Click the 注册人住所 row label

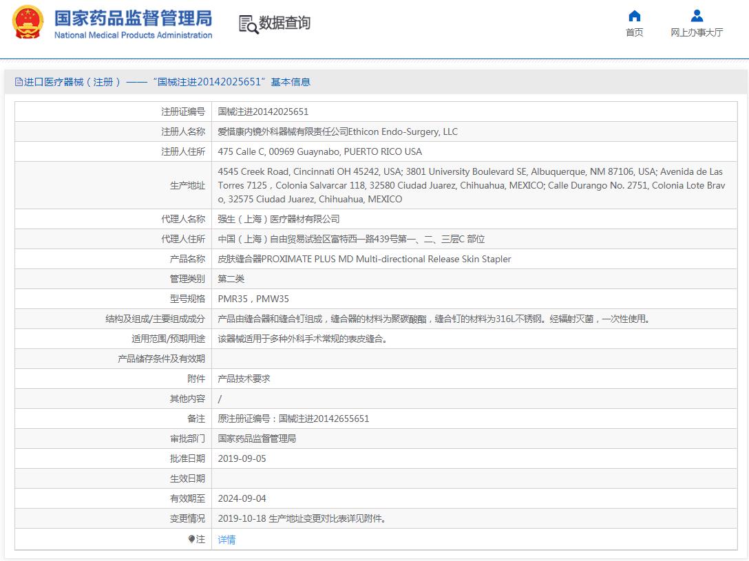[x=183, y=152]
